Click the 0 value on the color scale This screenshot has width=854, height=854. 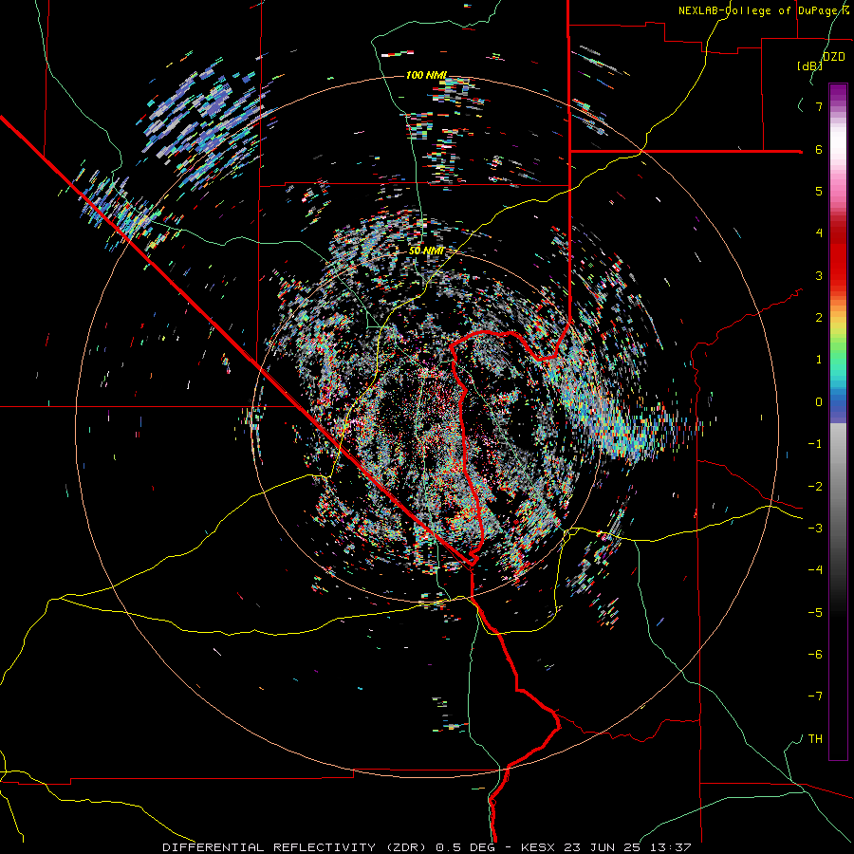click(819, 402)
